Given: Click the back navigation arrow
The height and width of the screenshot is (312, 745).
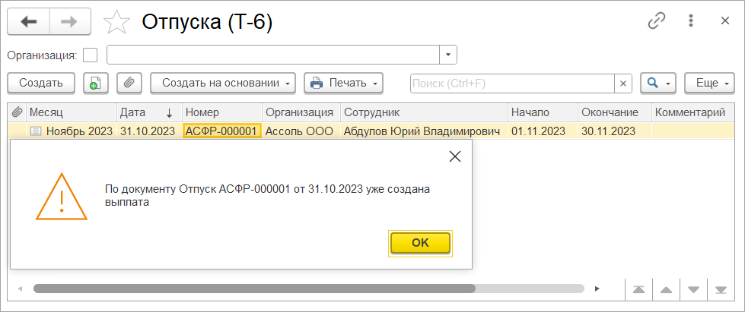Looking at the screenshot, I should click(x=29, y=22).
